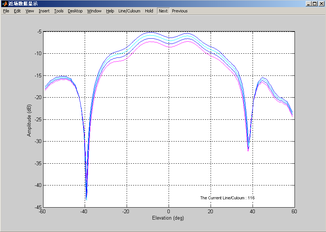Maximize the figure window
Viewport: 326px width, 232px height.
click(315, 4)
